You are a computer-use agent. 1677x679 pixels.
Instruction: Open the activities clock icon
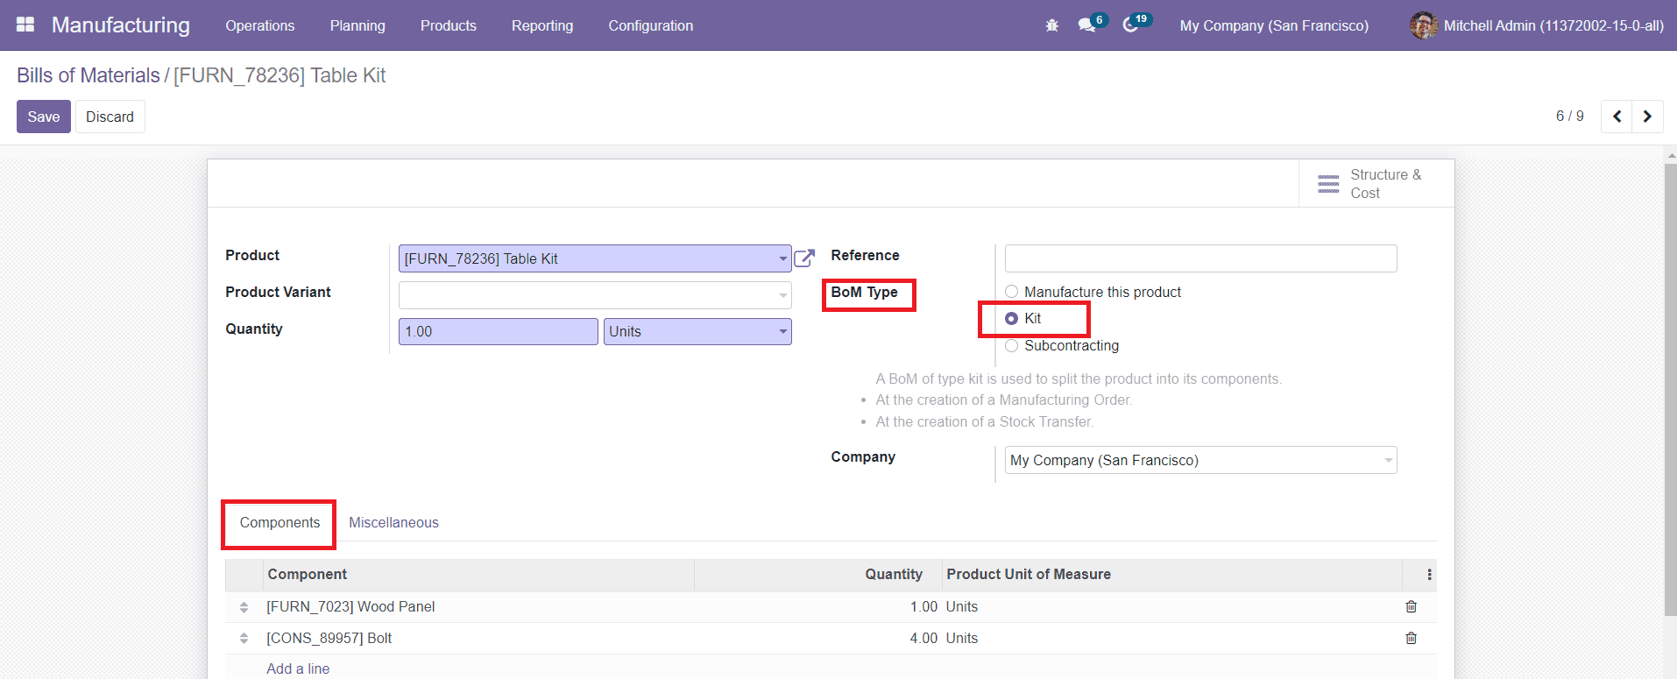coord(1130,25)
